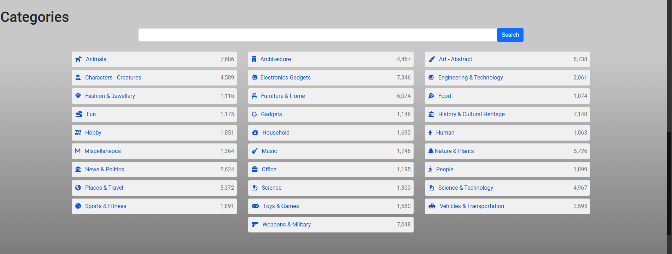The image size is (672, 254).
Task: Open the Electronics-Gadgets category link
Action: (285, 78)
